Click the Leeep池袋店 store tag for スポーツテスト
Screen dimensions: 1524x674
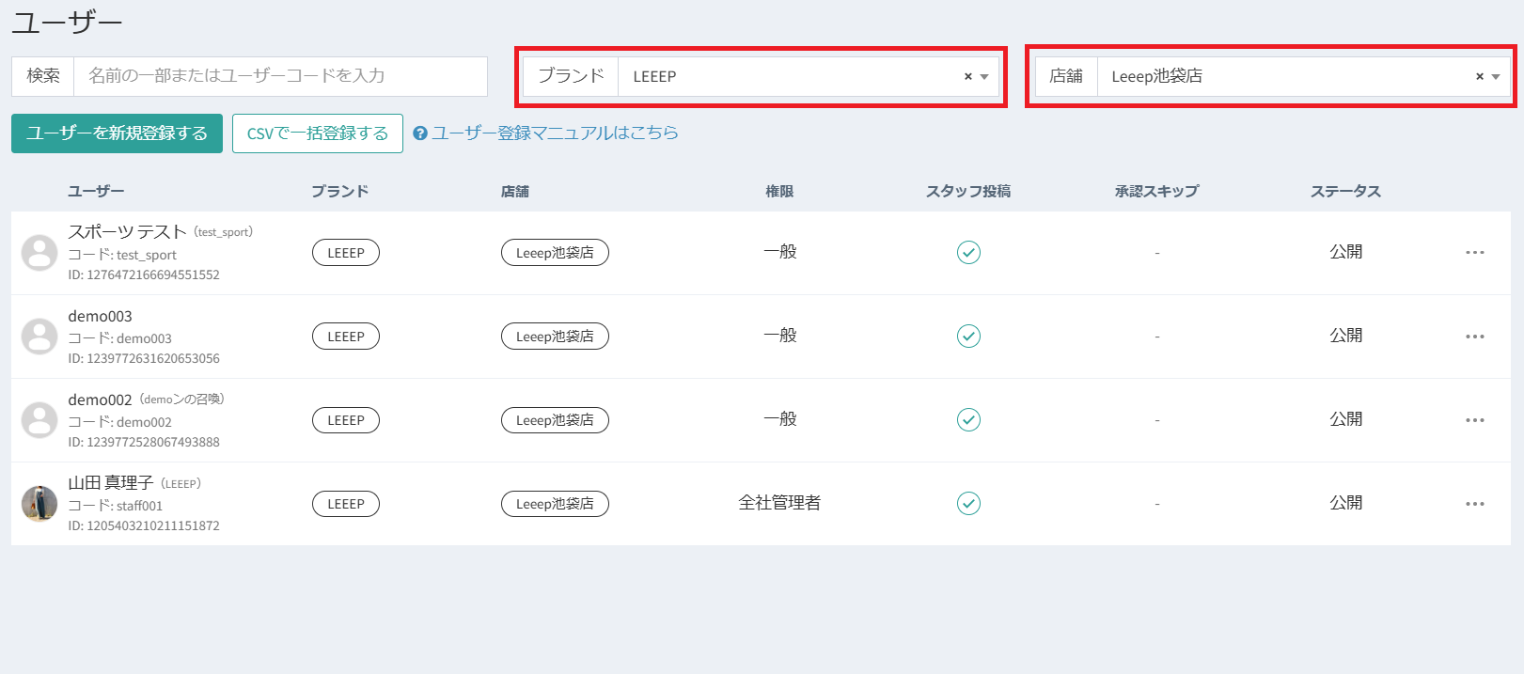(x=555, y=253)
